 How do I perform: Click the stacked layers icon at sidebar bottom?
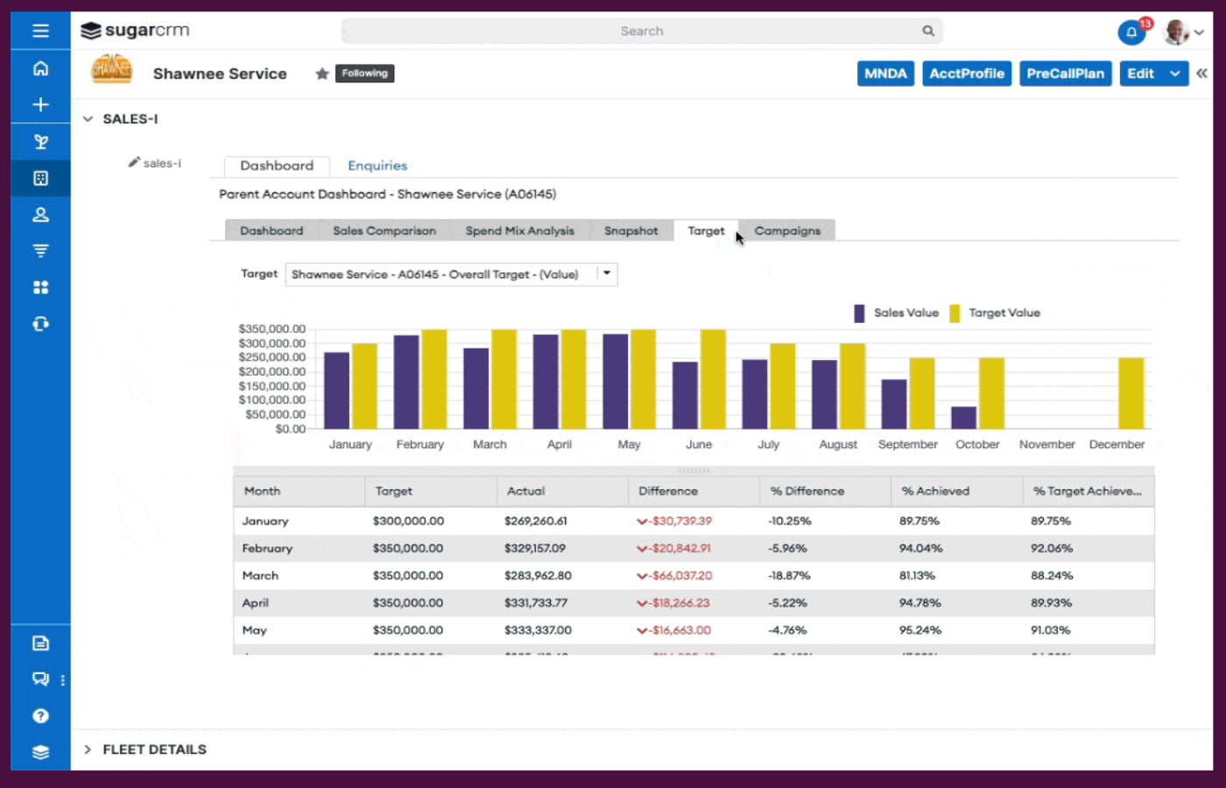tap(40, 752)
